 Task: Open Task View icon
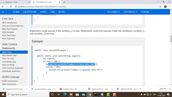pos(59,95)
